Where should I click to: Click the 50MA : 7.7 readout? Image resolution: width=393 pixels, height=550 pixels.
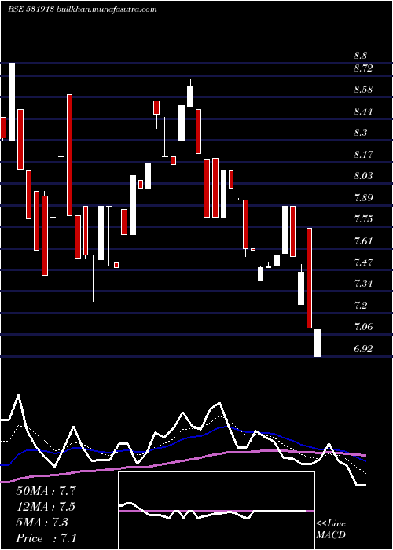46,491
